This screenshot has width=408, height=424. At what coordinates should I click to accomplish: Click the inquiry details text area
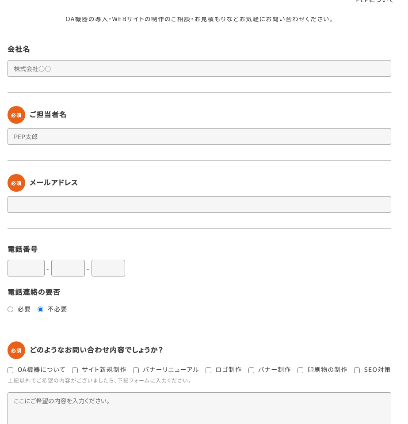pos(199,408)
